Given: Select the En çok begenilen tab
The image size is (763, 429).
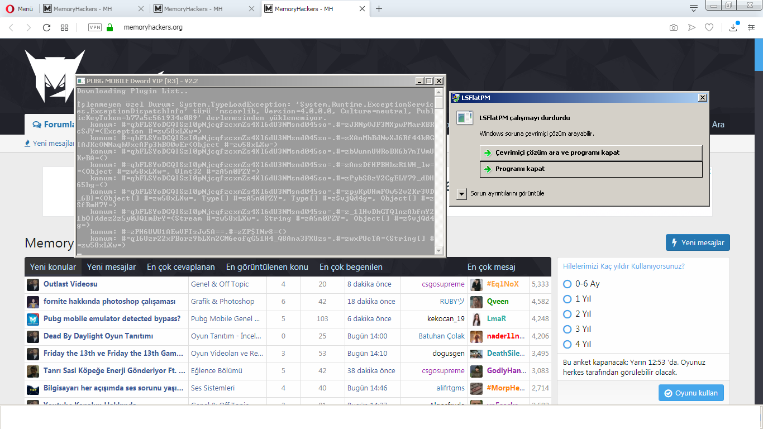Looking at the screenshot, I should pyautogui.click(x=351, y=267).
